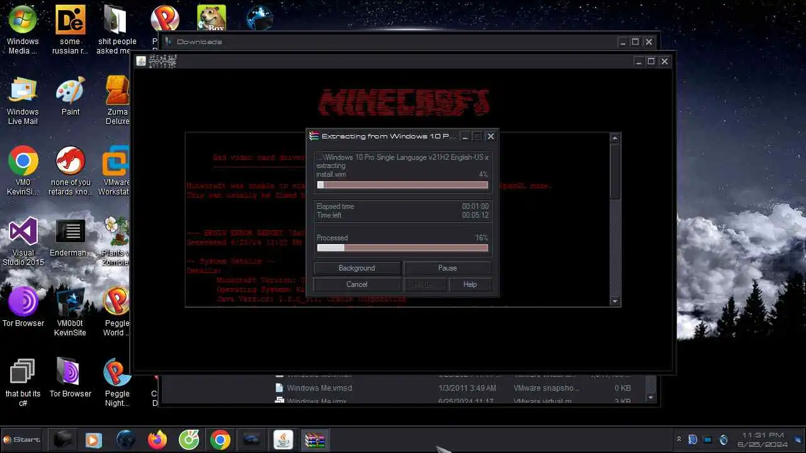Click the crash report scrollbar thumb

pyautogui.click(x=615, y=171)
